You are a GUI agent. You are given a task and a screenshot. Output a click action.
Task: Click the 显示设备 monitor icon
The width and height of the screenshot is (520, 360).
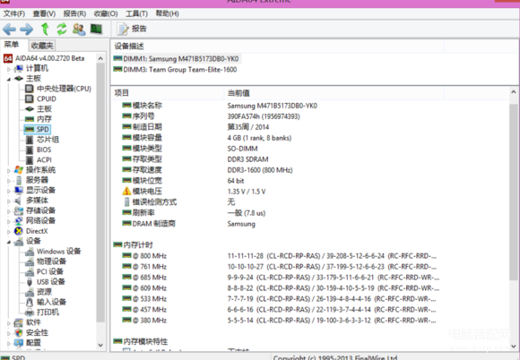point(19,191)
